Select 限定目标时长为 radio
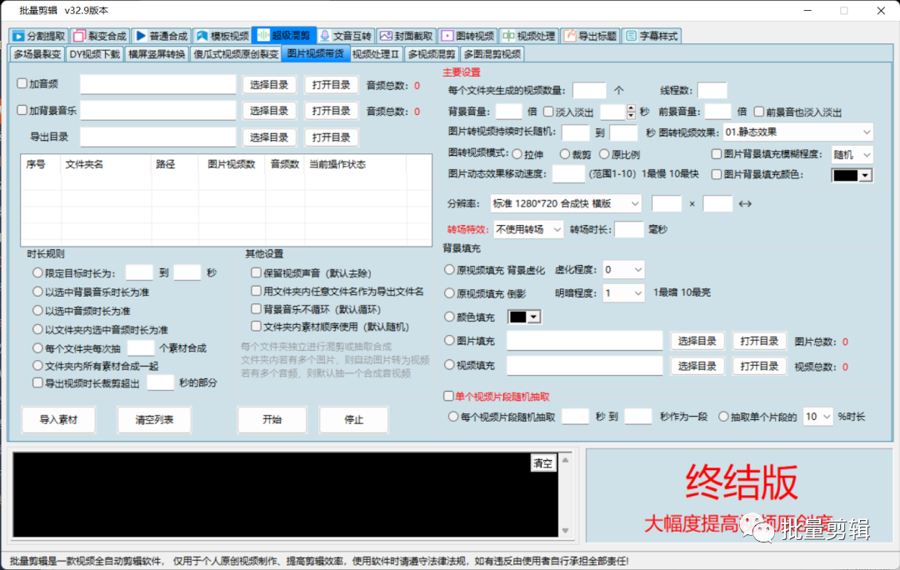This screenshot has height=570, width=900. click(x=37, y=272)
